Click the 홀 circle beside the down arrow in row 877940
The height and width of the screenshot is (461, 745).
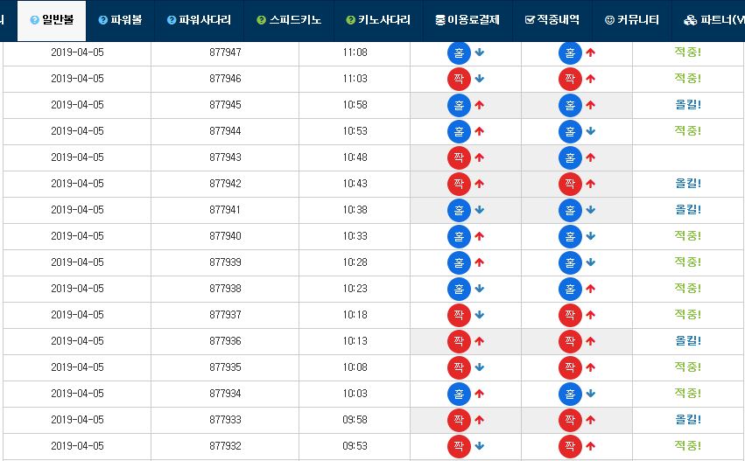click(570, 236)
